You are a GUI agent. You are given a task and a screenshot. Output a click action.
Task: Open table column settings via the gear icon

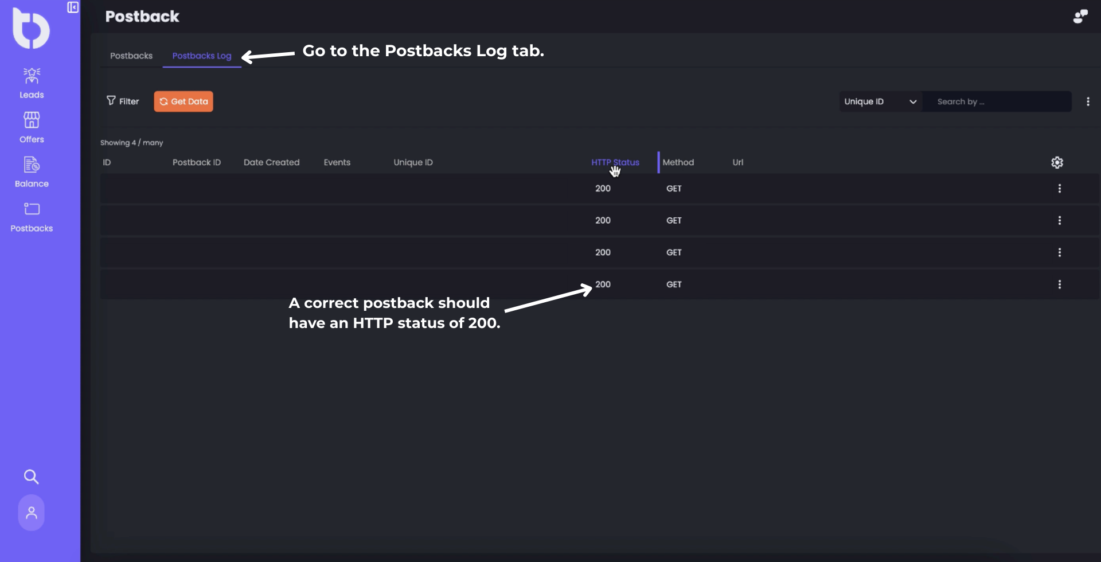[1057, 162]
